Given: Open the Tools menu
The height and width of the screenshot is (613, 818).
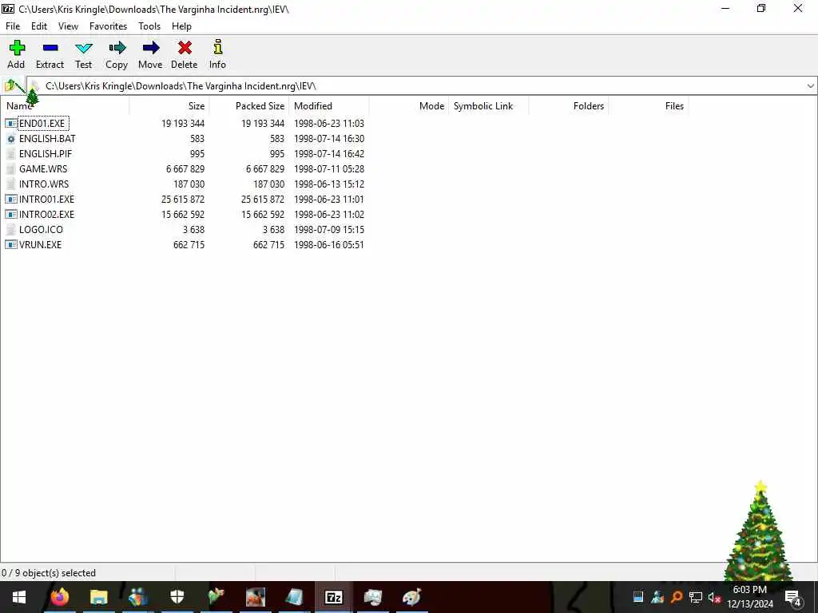Looking at the screenshot, I should pyautogui.click(x=149, y=26).
